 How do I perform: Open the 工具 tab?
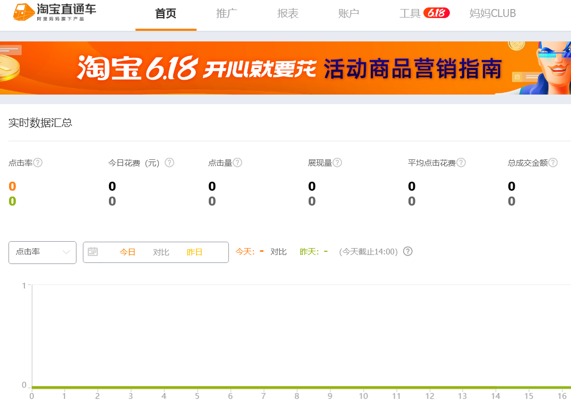(x=410, y=13)
